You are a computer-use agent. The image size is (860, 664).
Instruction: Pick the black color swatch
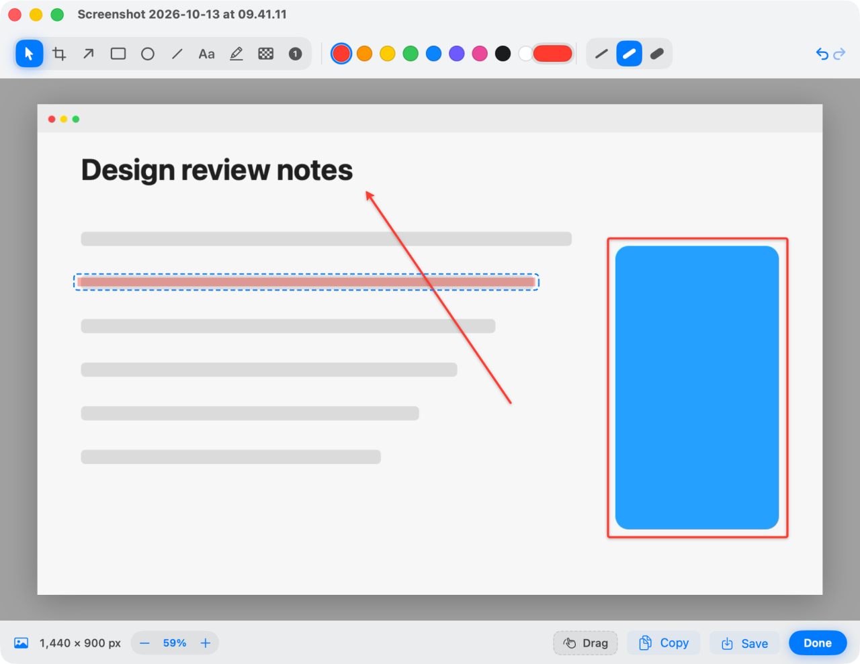(503, 54)
